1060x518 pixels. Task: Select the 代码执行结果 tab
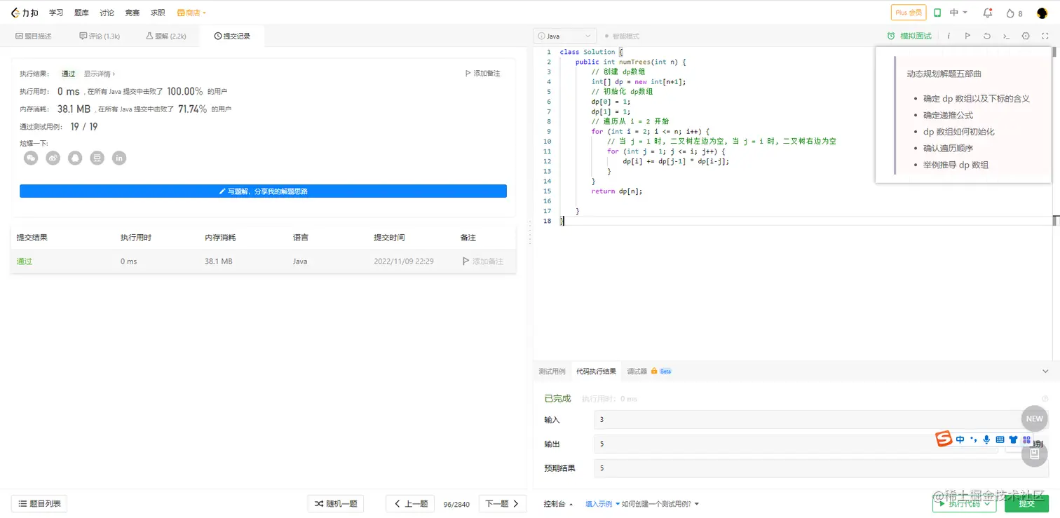[x=597, y=372]
